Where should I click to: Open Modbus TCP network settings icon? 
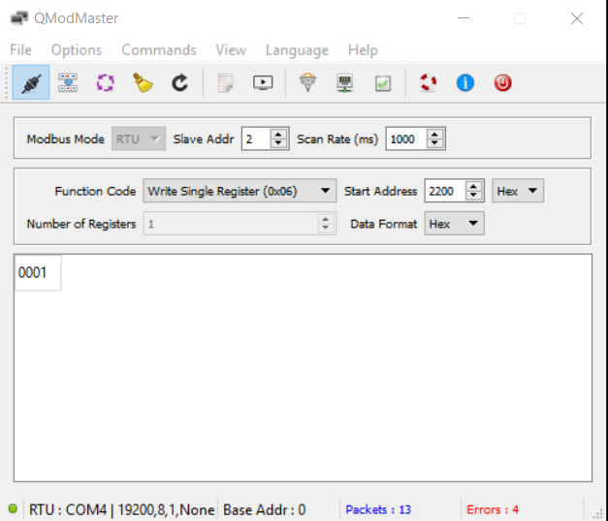pyautogui.click(x=344, y=82)
